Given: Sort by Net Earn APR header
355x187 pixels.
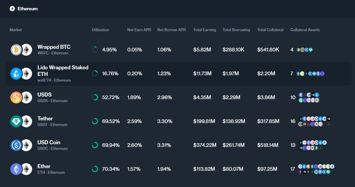Looking at the screenshot, I should [x=139, y=30].
